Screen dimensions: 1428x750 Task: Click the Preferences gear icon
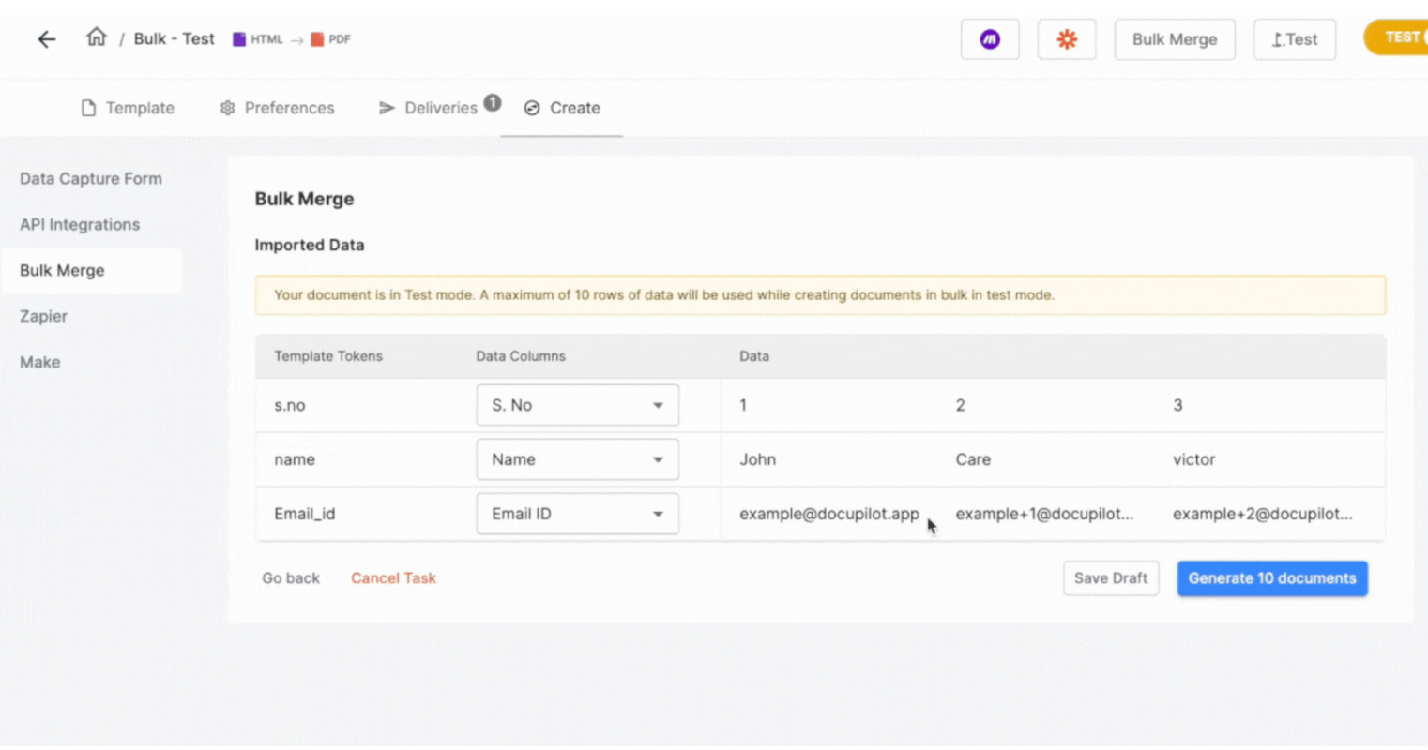pos(227,108)
